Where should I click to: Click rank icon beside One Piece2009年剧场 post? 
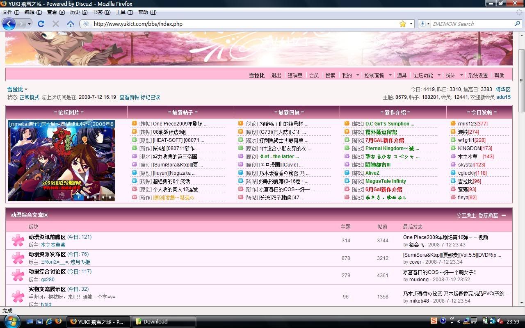pyautogui.click(x=134, y=123)
